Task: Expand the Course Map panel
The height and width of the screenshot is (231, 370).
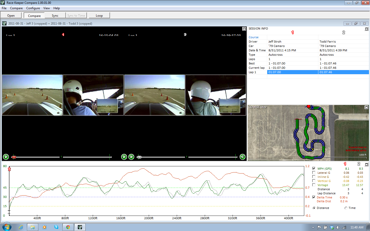Action: coord(366,107)
